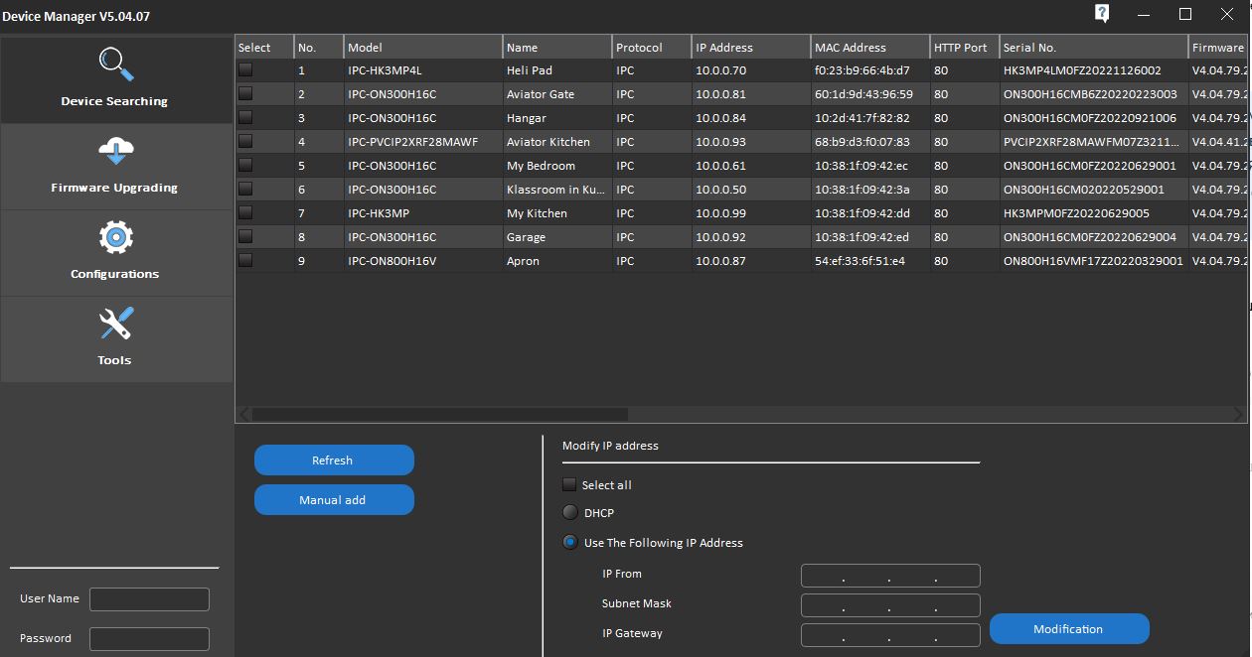Tick the checkbox for Heli Pad row
The width and height of the screenshot is (1252, 657).
tap(245, 69)
